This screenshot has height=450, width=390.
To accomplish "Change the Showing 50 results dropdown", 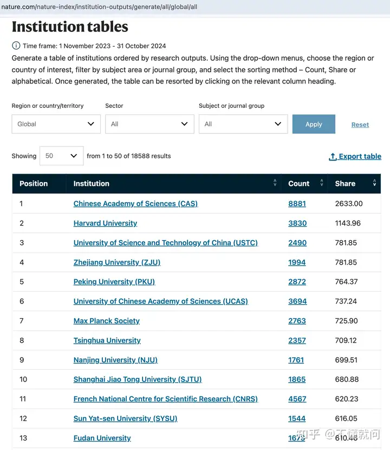I will coord(61,156).
